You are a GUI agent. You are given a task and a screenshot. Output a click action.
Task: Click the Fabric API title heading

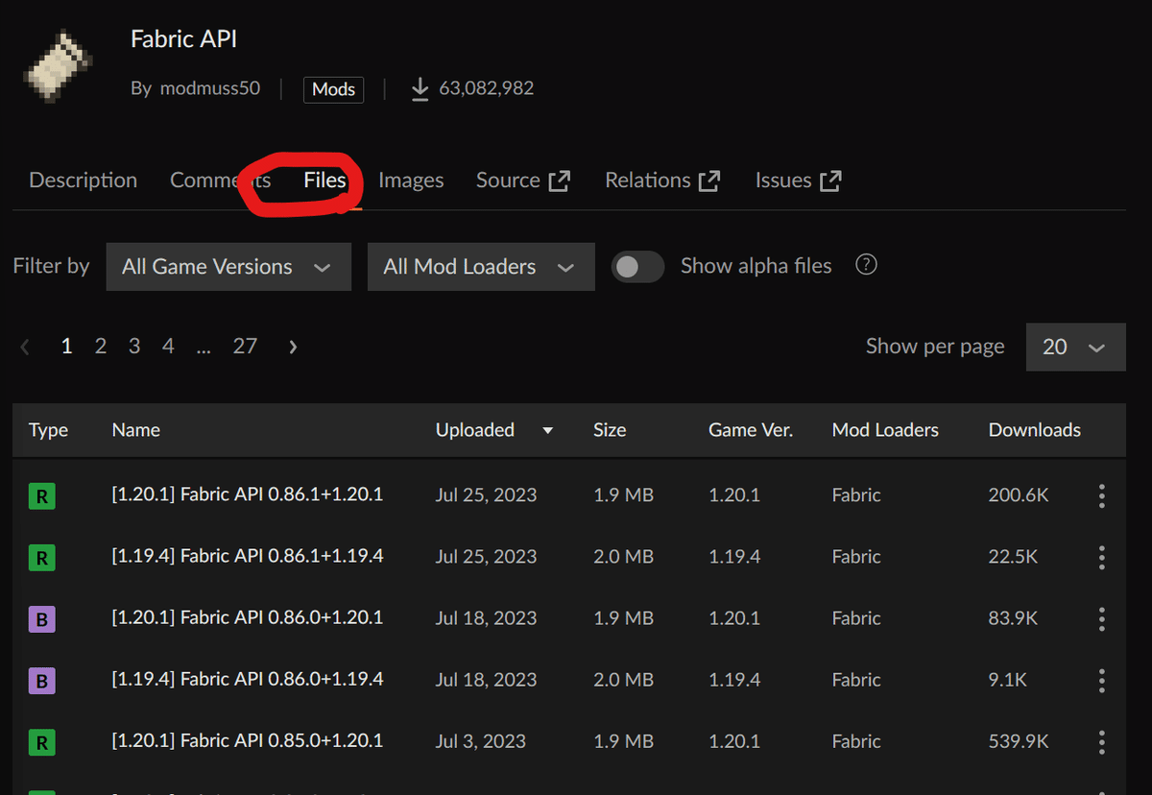coord(183,39)
